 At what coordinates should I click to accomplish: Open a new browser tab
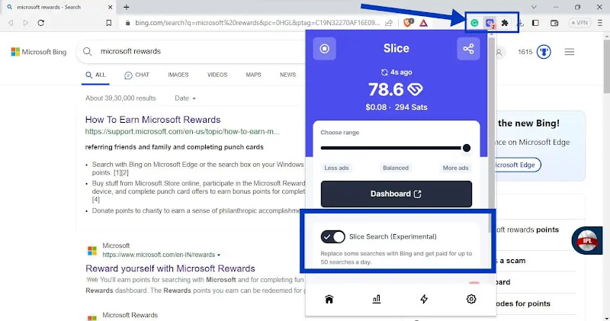click(126, 7)
